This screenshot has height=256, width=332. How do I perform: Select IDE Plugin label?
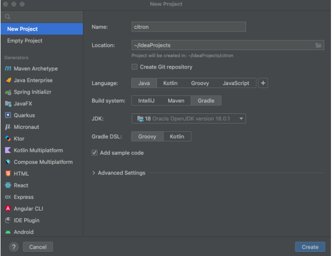(x=26, y=220)
